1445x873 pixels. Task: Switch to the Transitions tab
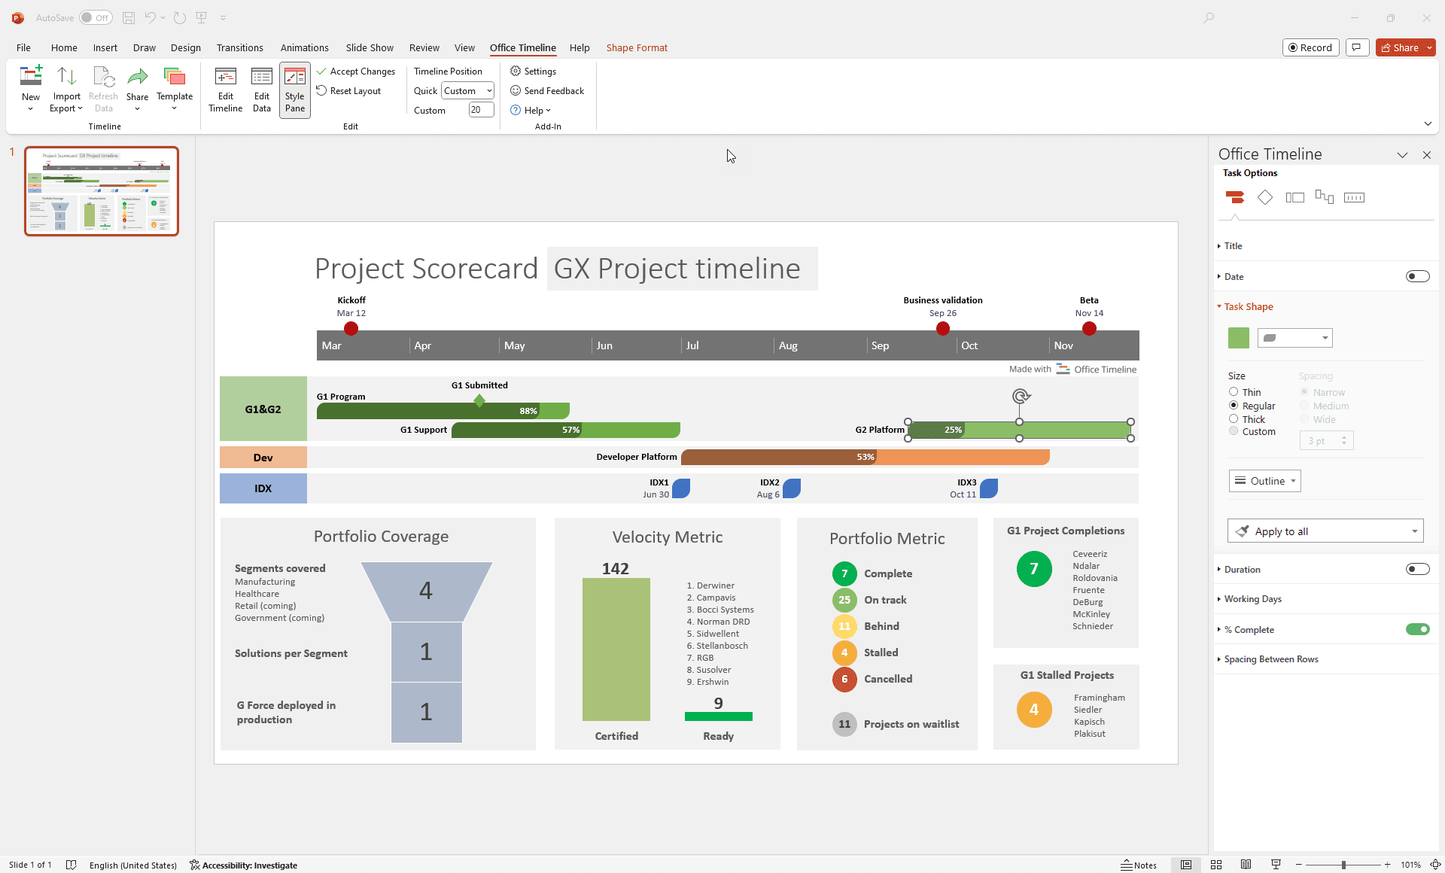coord(240,47)
